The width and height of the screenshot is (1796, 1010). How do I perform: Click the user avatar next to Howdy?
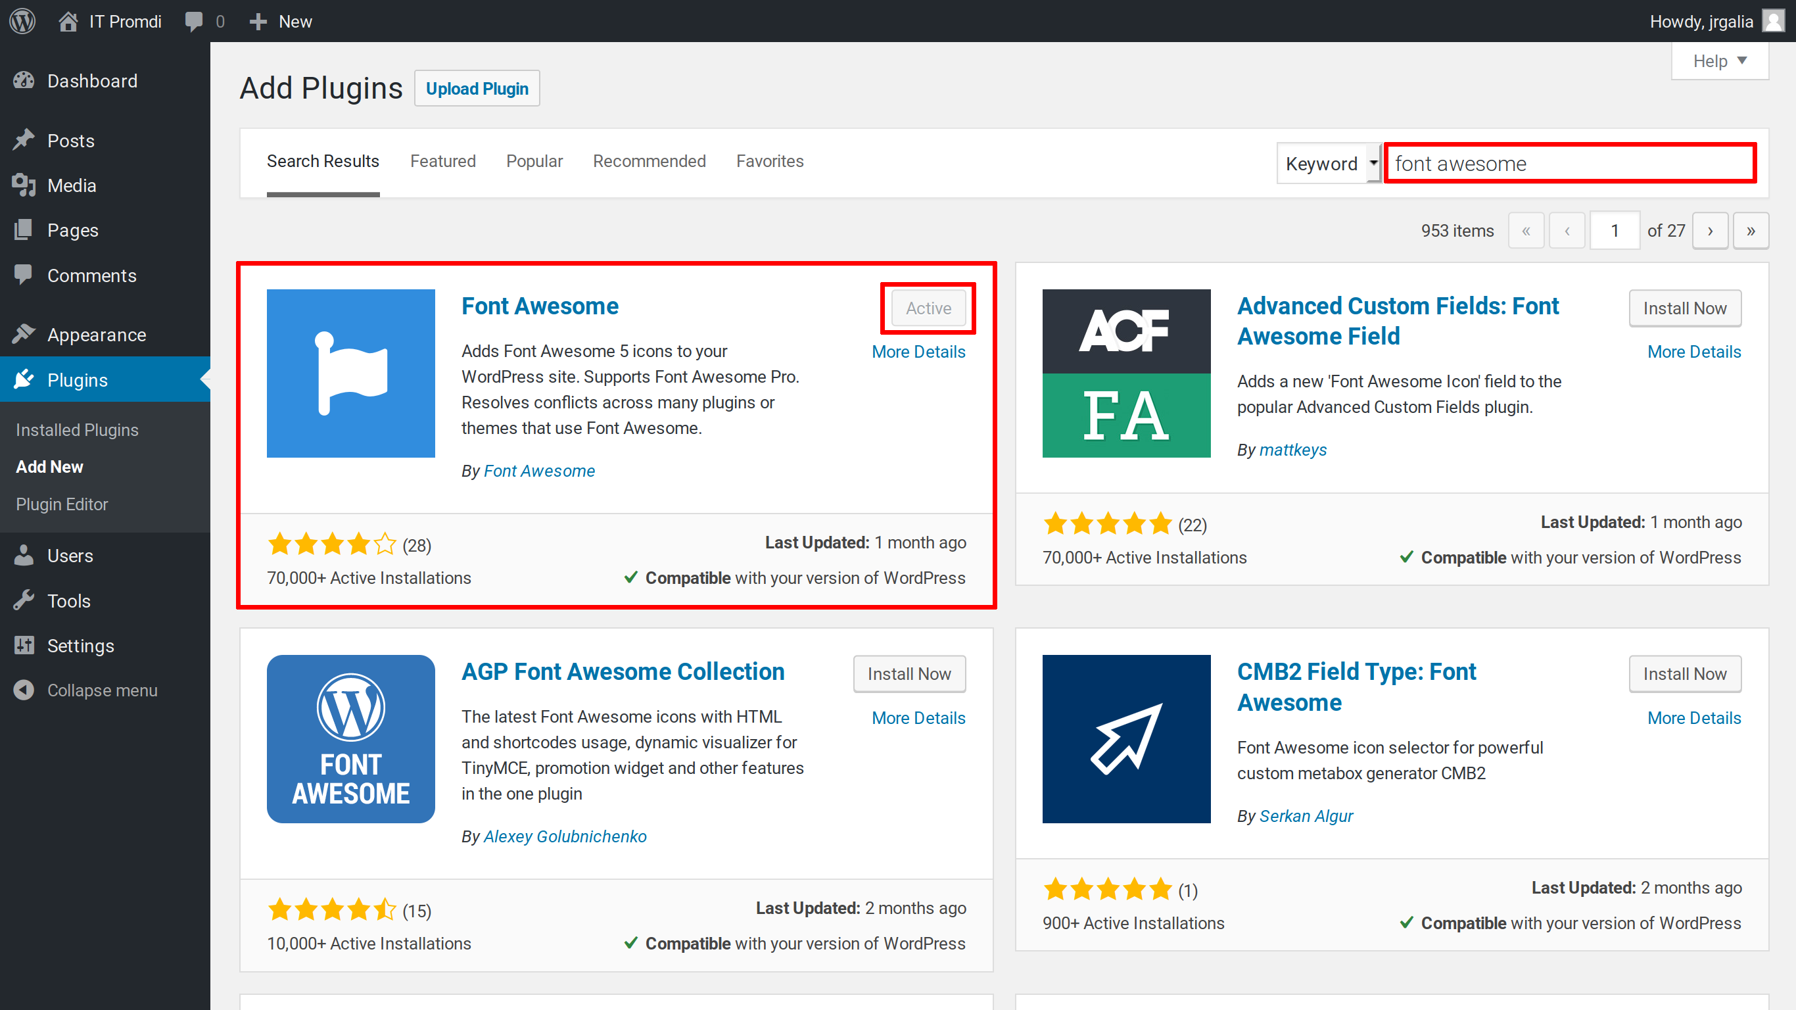tap(1773, 21)
